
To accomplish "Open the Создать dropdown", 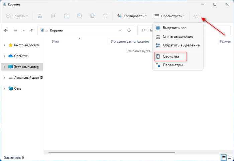I will coord(17,16).
